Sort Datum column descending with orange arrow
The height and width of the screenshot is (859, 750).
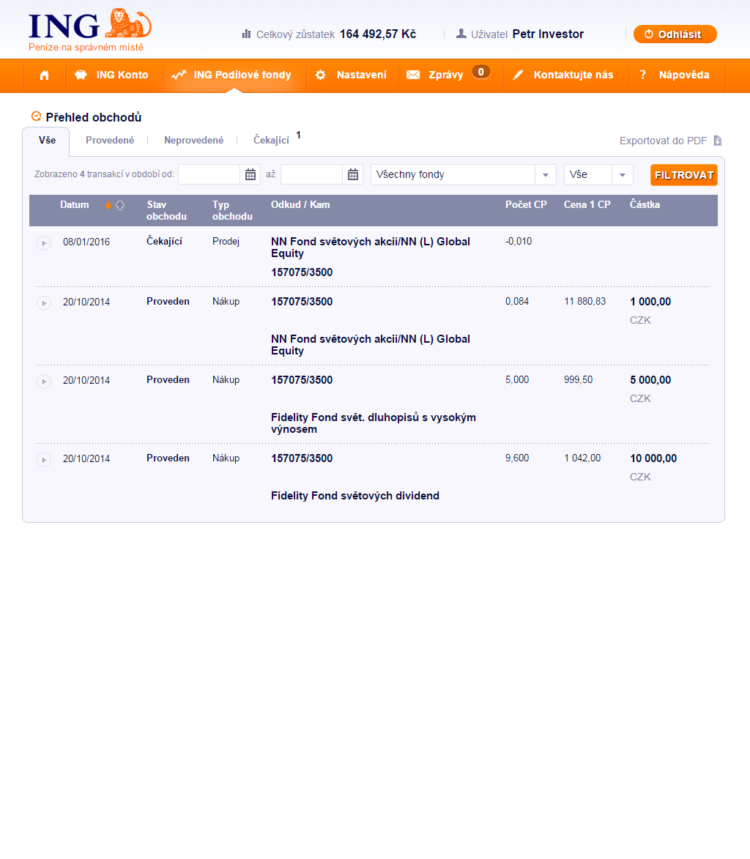pyautogui.click(x=108, y=205)
